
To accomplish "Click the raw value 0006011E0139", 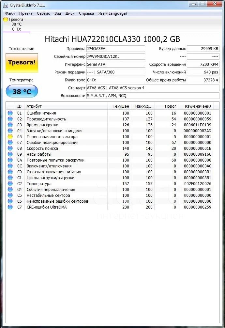I will tap(197, 125).
